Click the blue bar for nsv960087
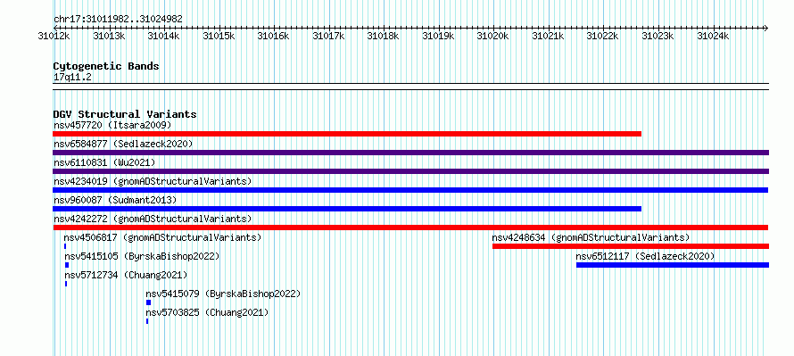This screenshot has width=794, height=356. click(347, 209)
